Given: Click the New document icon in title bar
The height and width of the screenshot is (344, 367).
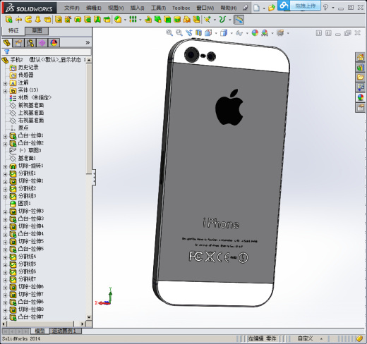Looking at the screenshot, I should 256,8.
